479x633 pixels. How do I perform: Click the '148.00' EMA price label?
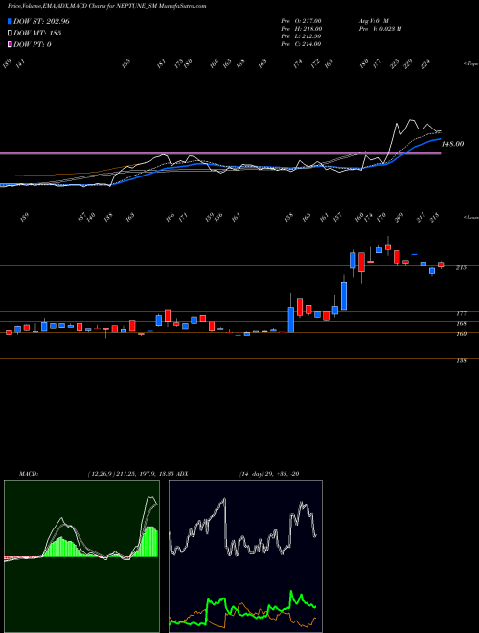coord(453,144)
